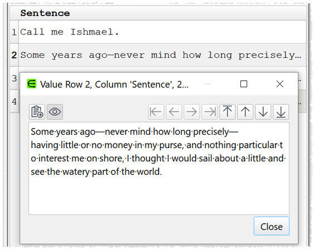Select row number 1 header
The width and height of the screenshot is (314, 250).
click(14, 32)
